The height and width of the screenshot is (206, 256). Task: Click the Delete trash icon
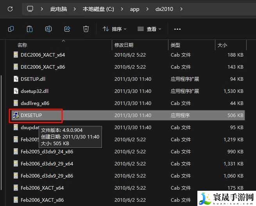[86, 29]
